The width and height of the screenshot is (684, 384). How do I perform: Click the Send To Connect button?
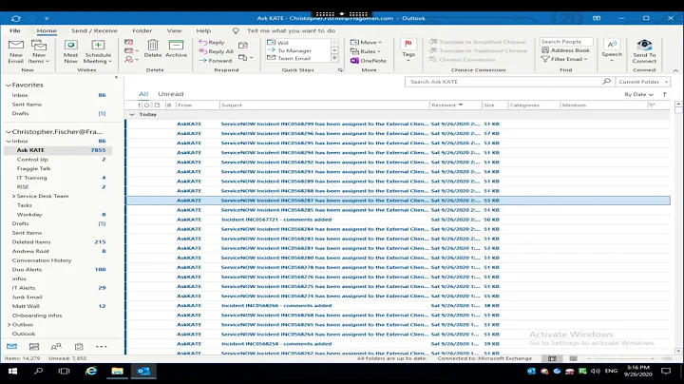click(x=644, y=51)
